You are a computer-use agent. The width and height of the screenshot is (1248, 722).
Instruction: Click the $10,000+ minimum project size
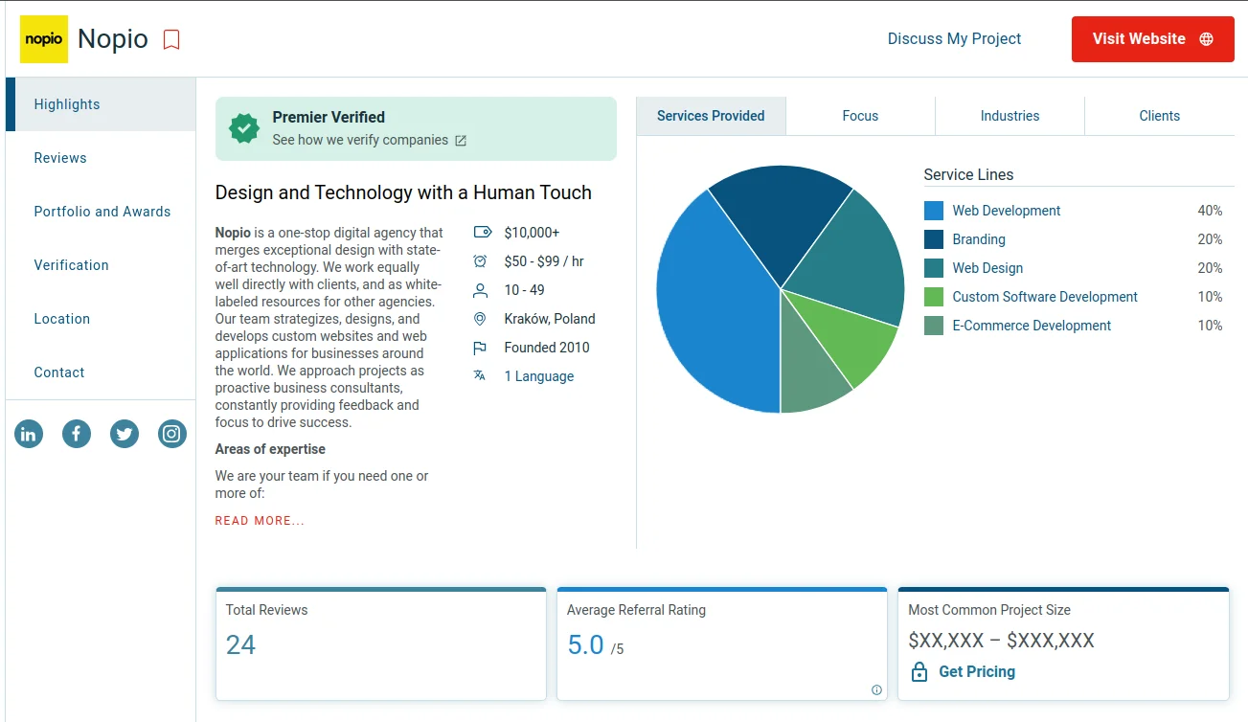(x=532, y=233)
